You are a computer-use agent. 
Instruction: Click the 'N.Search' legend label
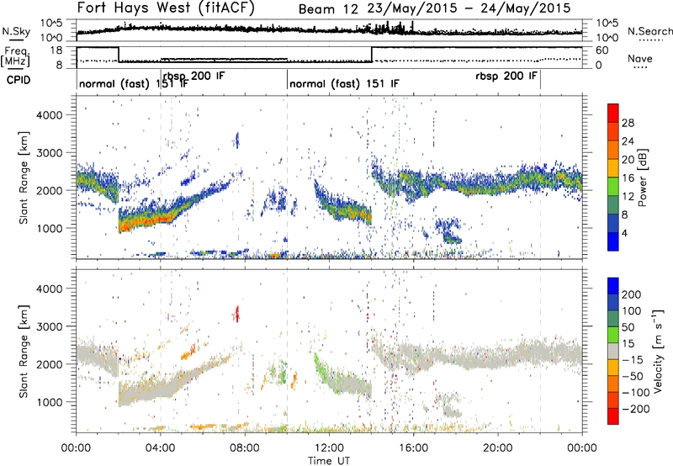[650, 31]
